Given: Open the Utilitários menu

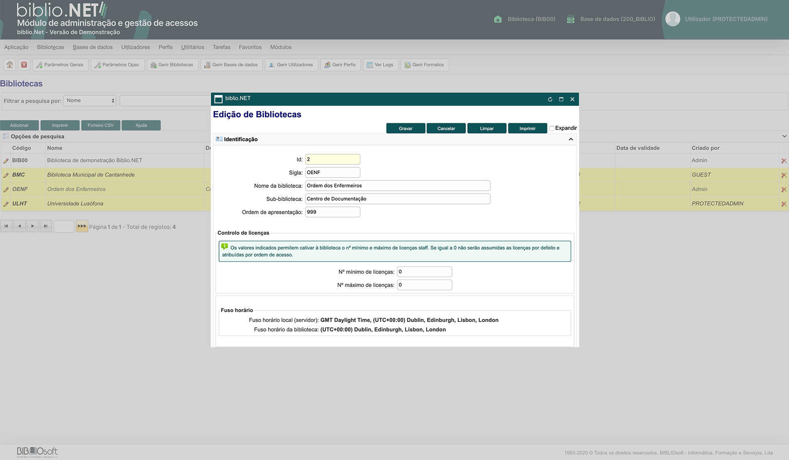Looking at the screenshot, I should pyautogui.click(x=193, y=47).
